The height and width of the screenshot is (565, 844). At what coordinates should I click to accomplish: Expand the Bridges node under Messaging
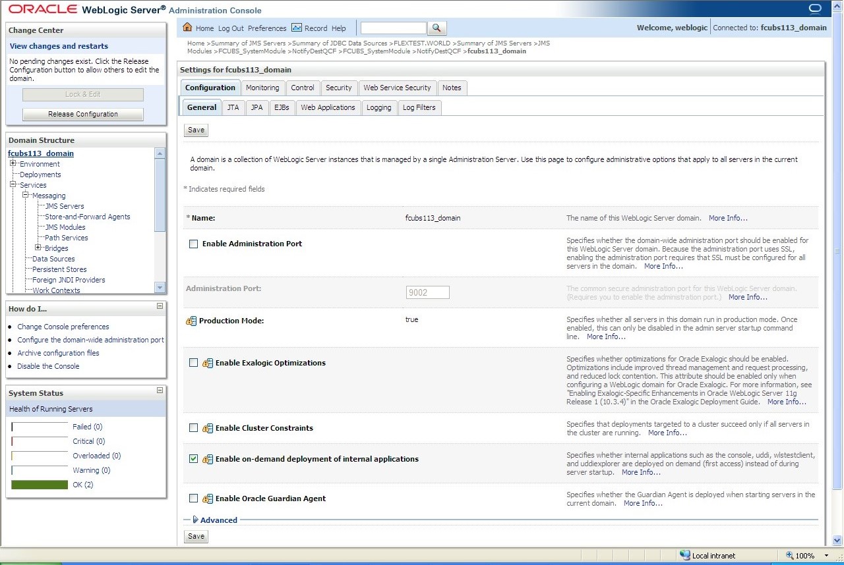click(38, 248)
